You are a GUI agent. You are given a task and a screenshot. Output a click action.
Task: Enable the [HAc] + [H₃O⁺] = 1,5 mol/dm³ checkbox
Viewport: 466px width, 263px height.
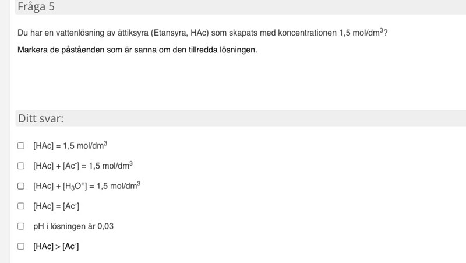(x=21, y=186)
